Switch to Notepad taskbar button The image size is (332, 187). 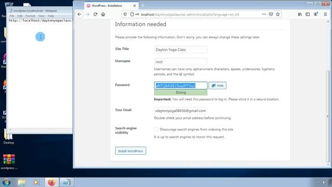pyautogui.click(x=66, y=182)
